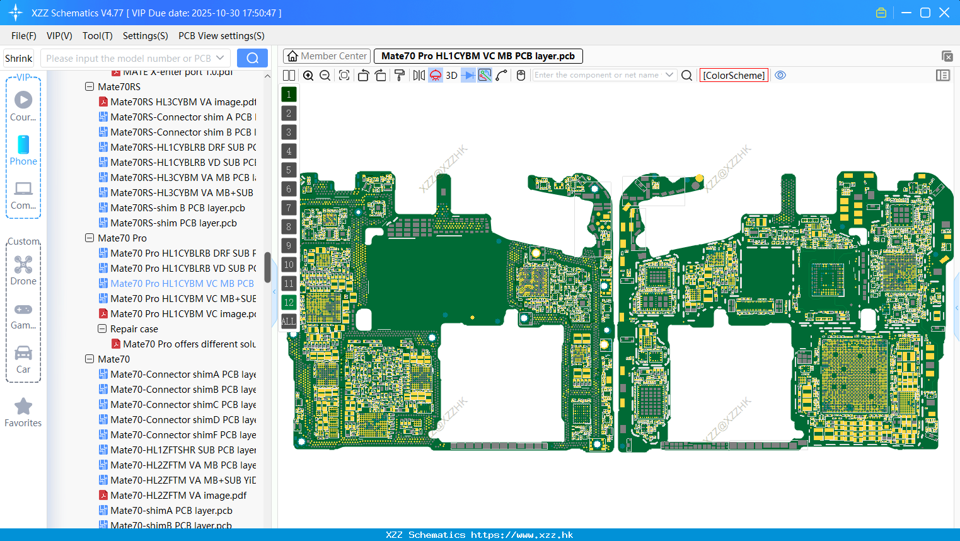Open Mate70 Pro offers different solutions PDF
The width and height of the screenshot is (960, 541).
coord(184,344)
